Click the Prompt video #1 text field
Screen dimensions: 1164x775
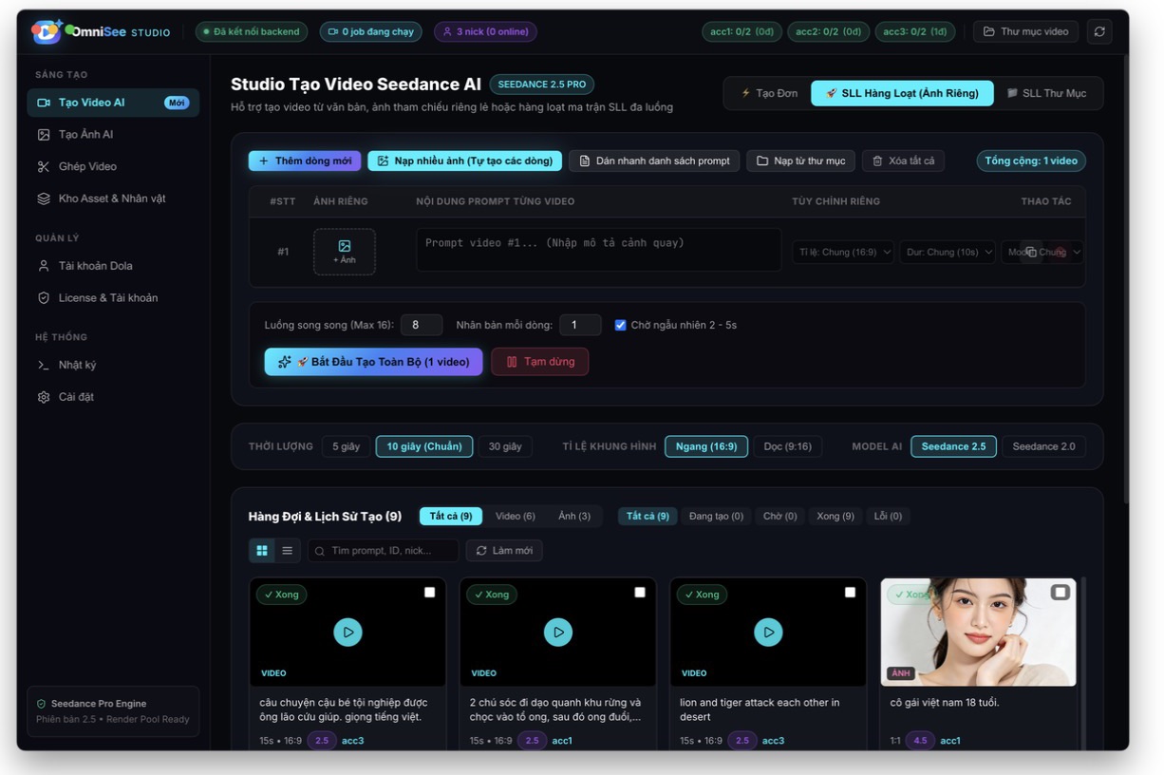598,250
